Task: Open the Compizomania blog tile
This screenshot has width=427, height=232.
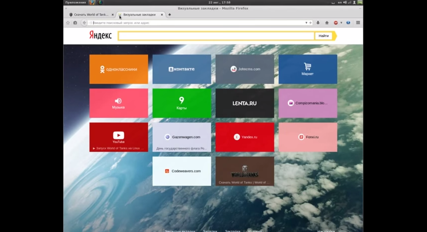Action: (308, 103)
